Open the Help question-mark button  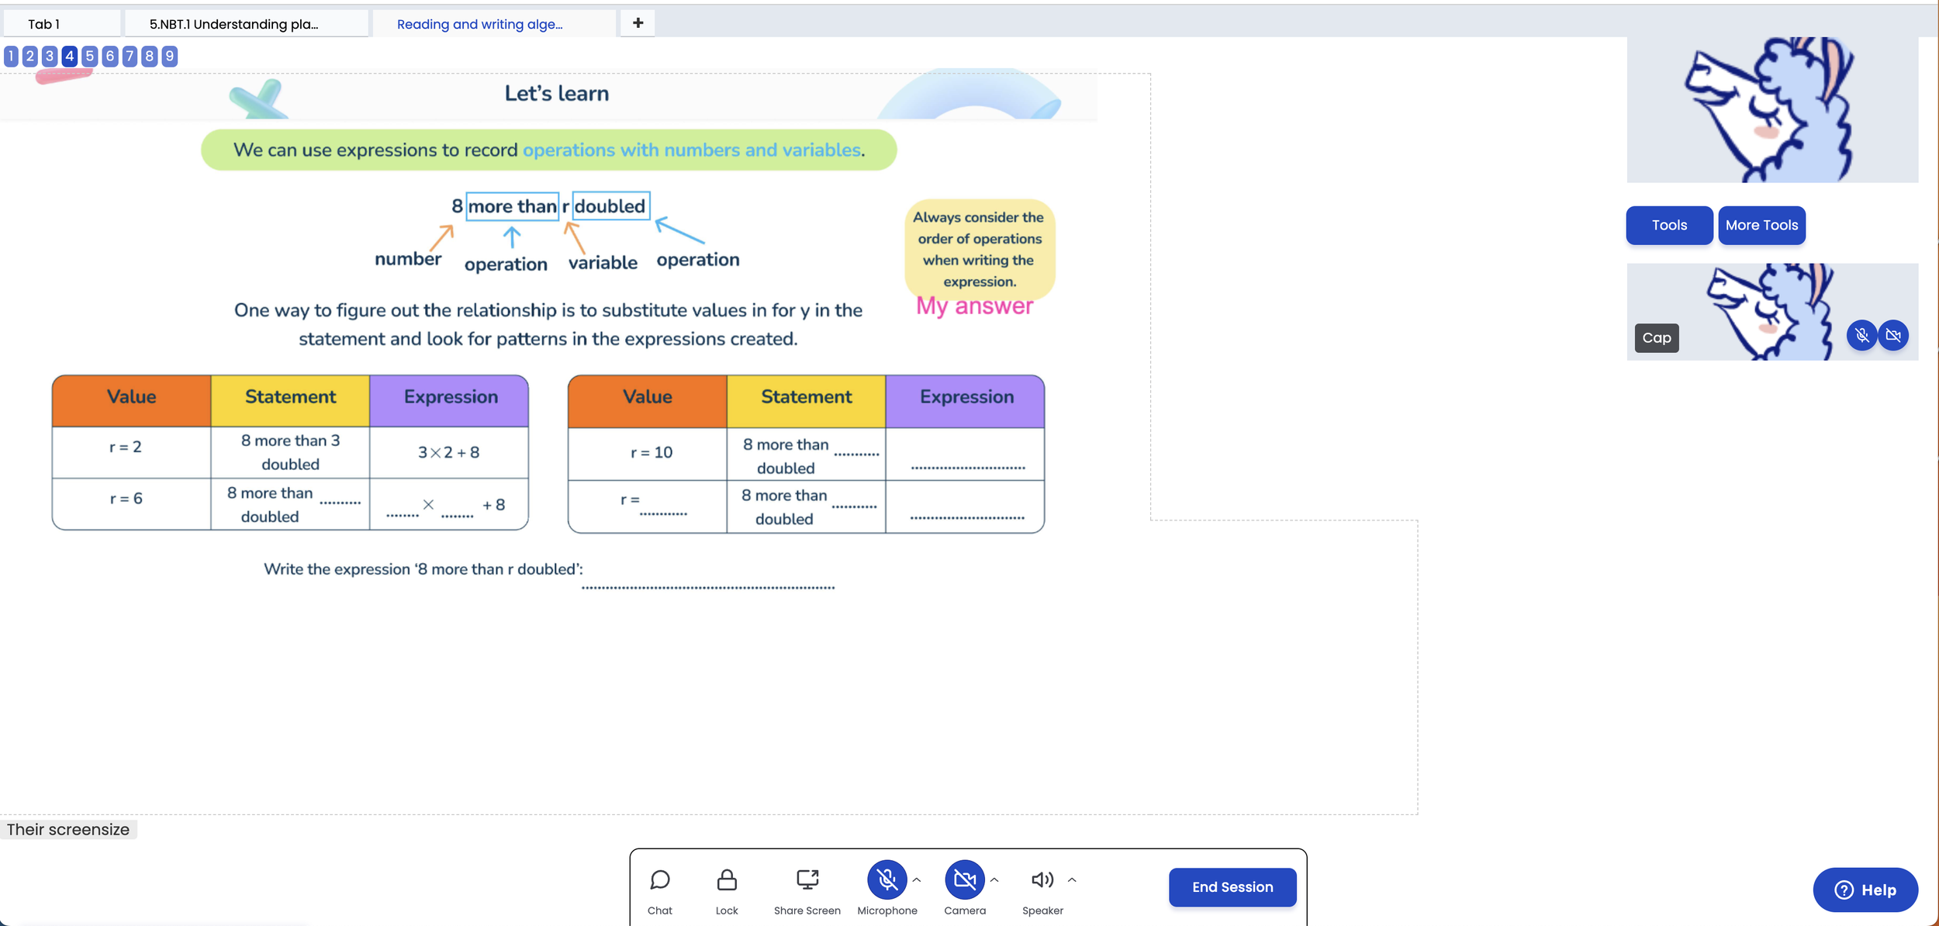point(1865,890)
